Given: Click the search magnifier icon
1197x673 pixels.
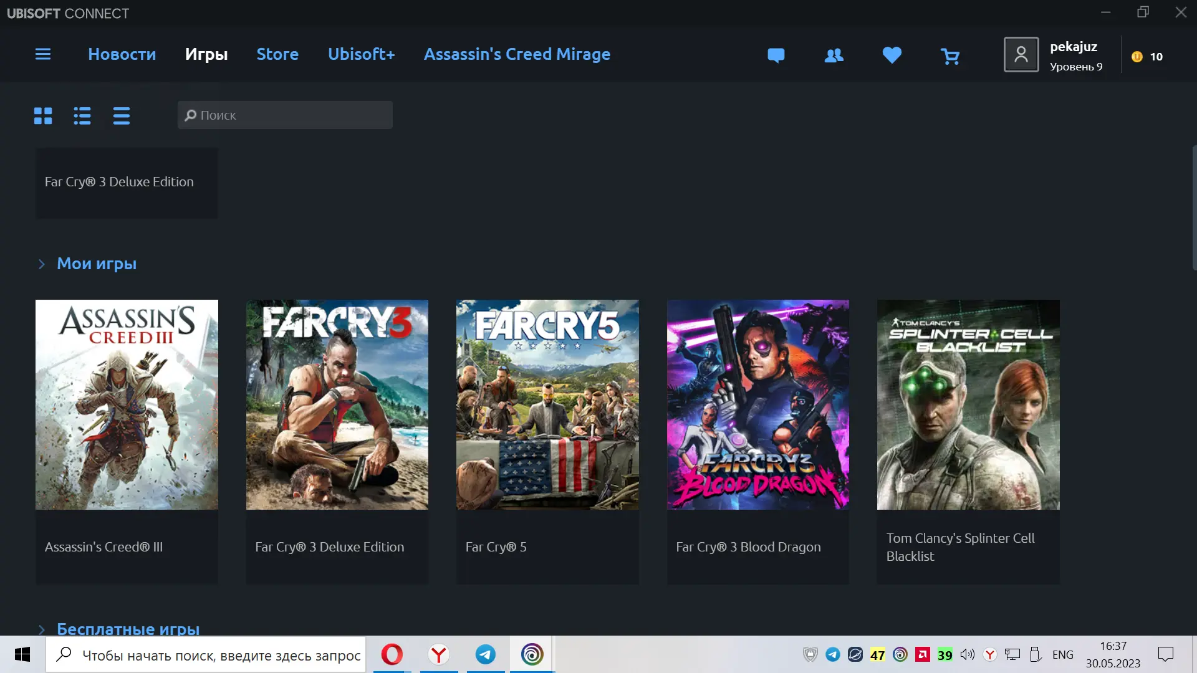Looking at the screenshot, I should (x=191, y=115).
